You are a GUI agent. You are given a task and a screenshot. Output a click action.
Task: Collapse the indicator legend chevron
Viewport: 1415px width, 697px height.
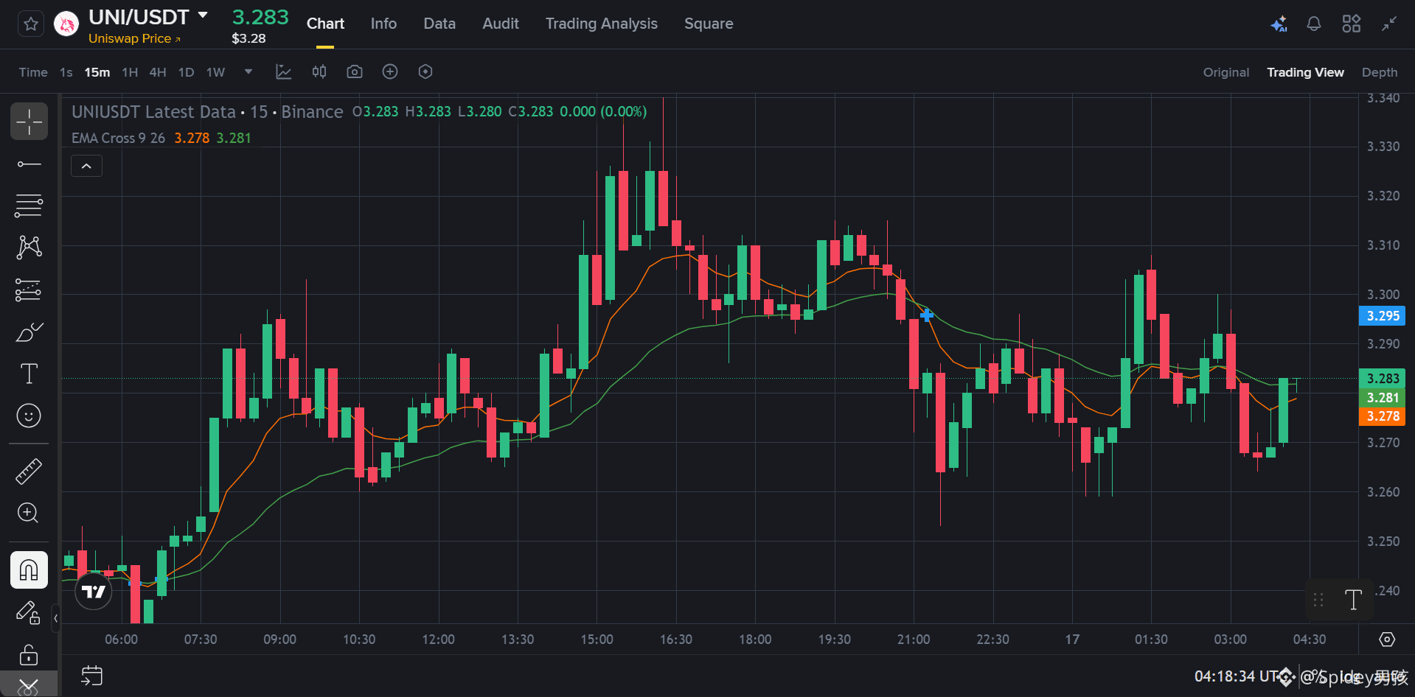click(x=86, y=166)
